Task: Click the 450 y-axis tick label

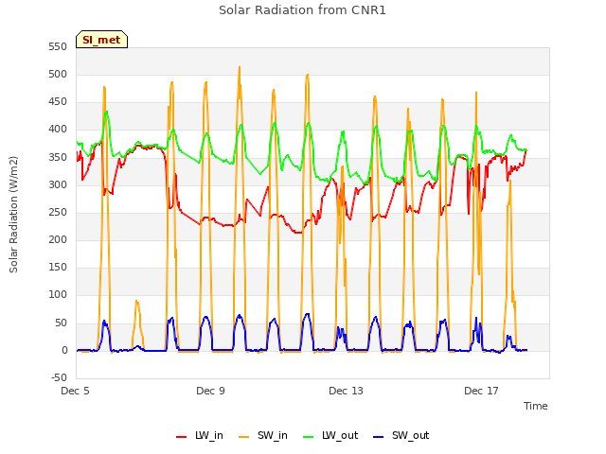Action: tap(58, 102)
